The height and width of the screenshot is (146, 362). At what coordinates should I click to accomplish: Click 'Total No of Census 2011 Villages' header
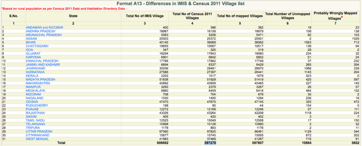coord(192,16)
